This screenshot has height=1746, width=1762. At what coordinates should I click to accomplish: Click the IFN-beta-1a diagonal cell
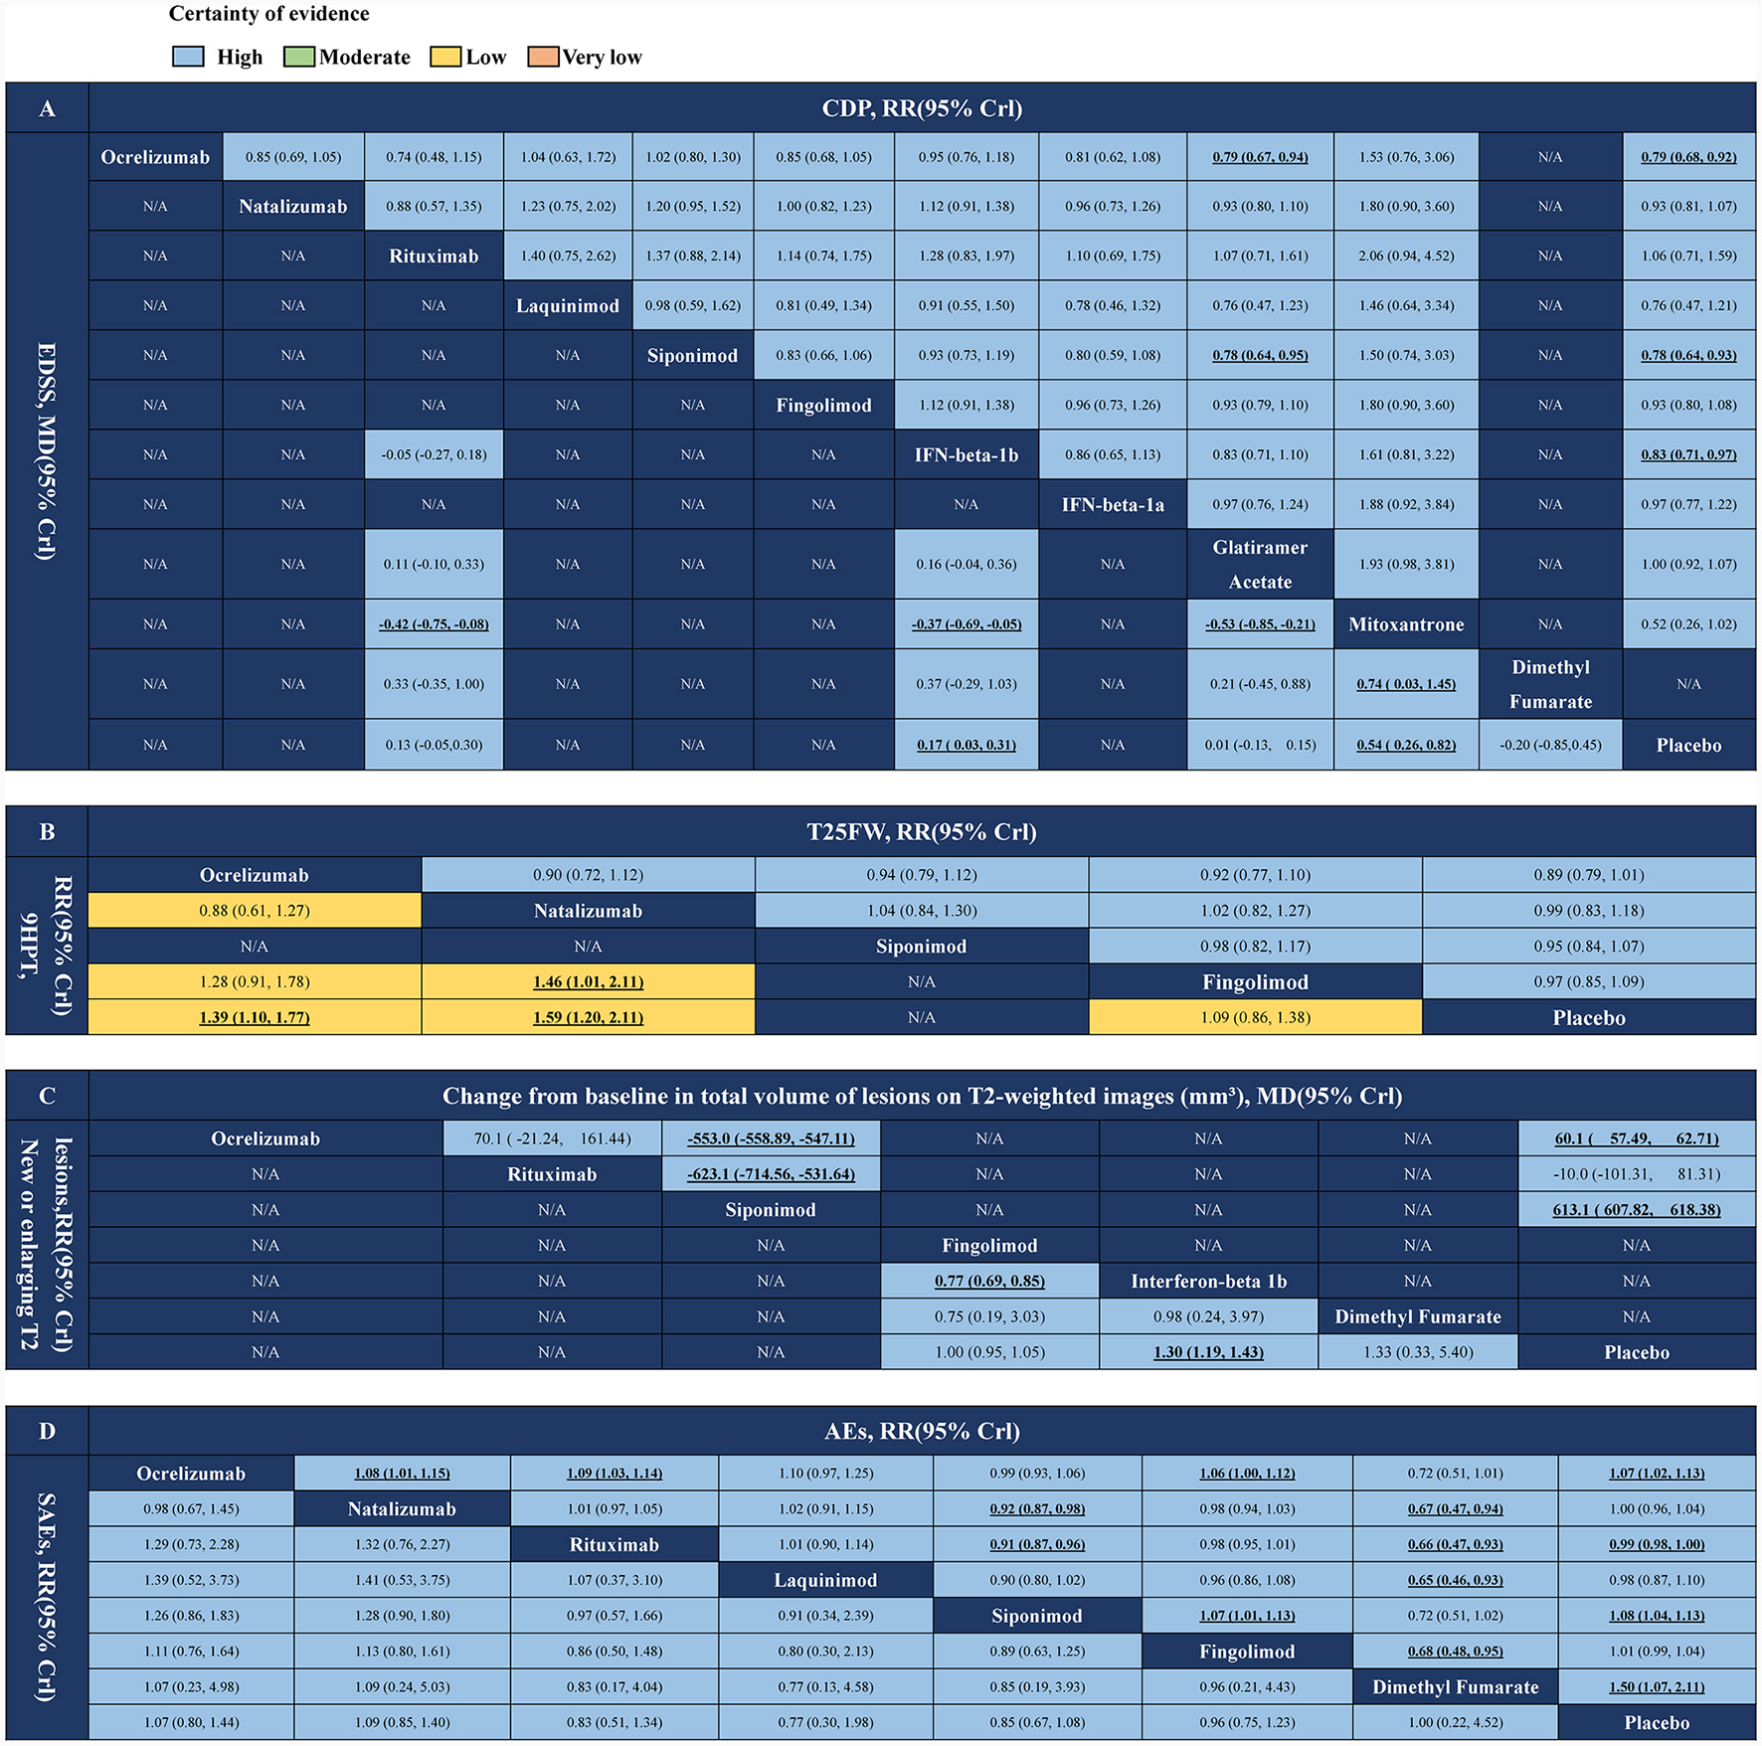coord(1112,504)
